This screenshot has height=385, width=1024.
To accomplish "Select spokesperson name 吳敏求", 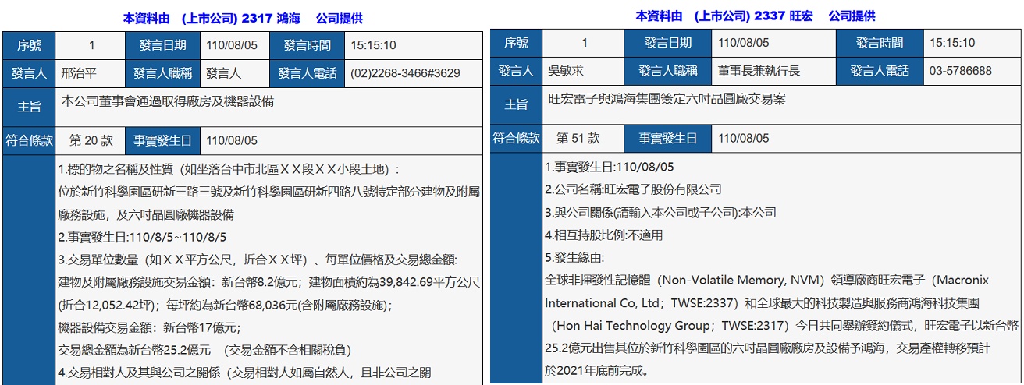I will pos(567,71).
